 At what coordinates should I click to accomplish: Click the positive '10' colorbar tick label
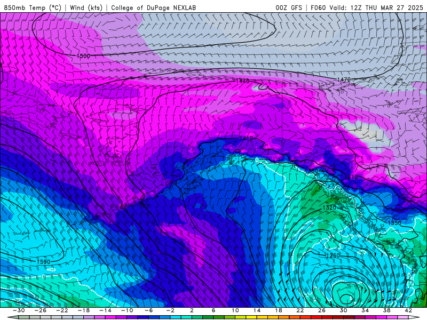[x=235, y=310]
